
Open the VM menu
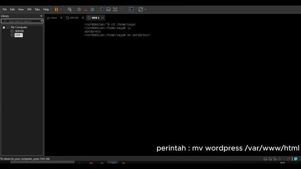[x=29, y=9]
